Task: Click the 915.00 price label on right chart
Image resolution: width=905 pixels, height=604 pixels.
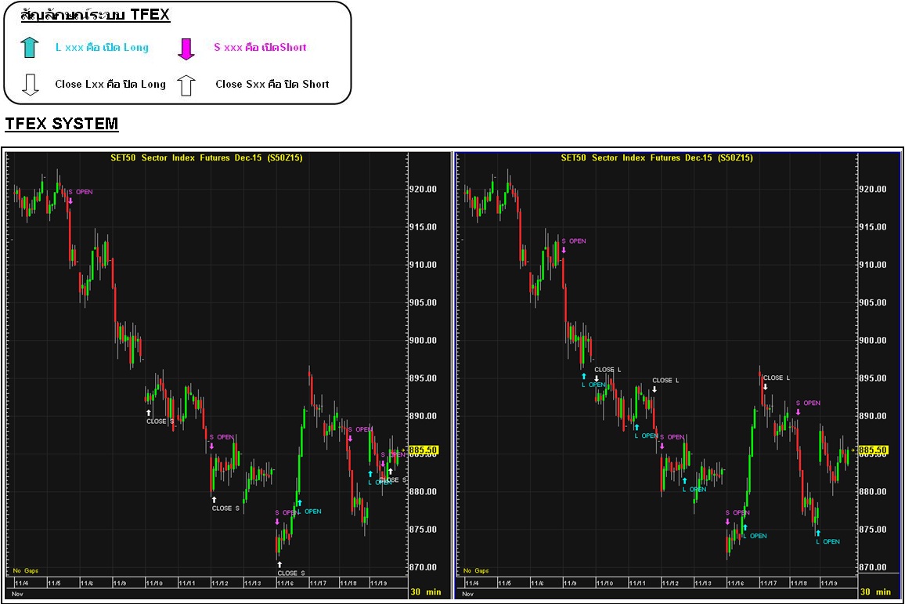Action: (x=873, y=227)
